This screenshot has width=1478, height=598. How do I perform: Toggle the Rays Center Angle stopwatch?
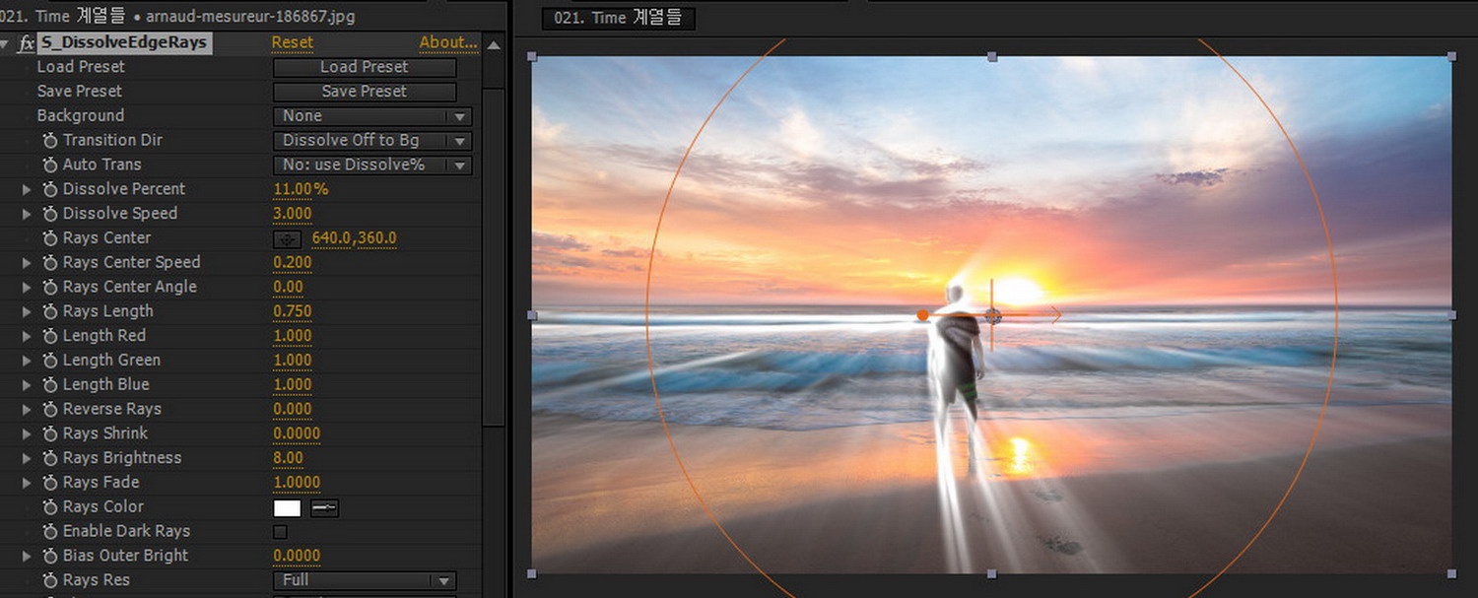pos(49,287)
